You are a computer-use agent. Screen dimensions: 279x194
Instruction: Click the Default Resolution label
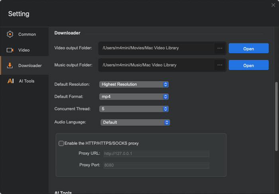click(x=72, y=84)
